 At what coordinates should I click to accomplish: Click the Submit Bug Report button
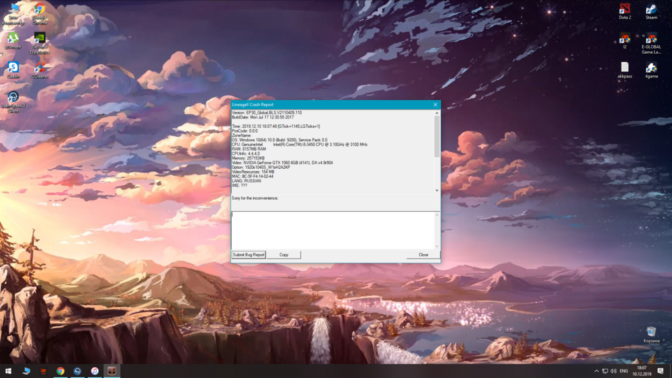[249, 255]
